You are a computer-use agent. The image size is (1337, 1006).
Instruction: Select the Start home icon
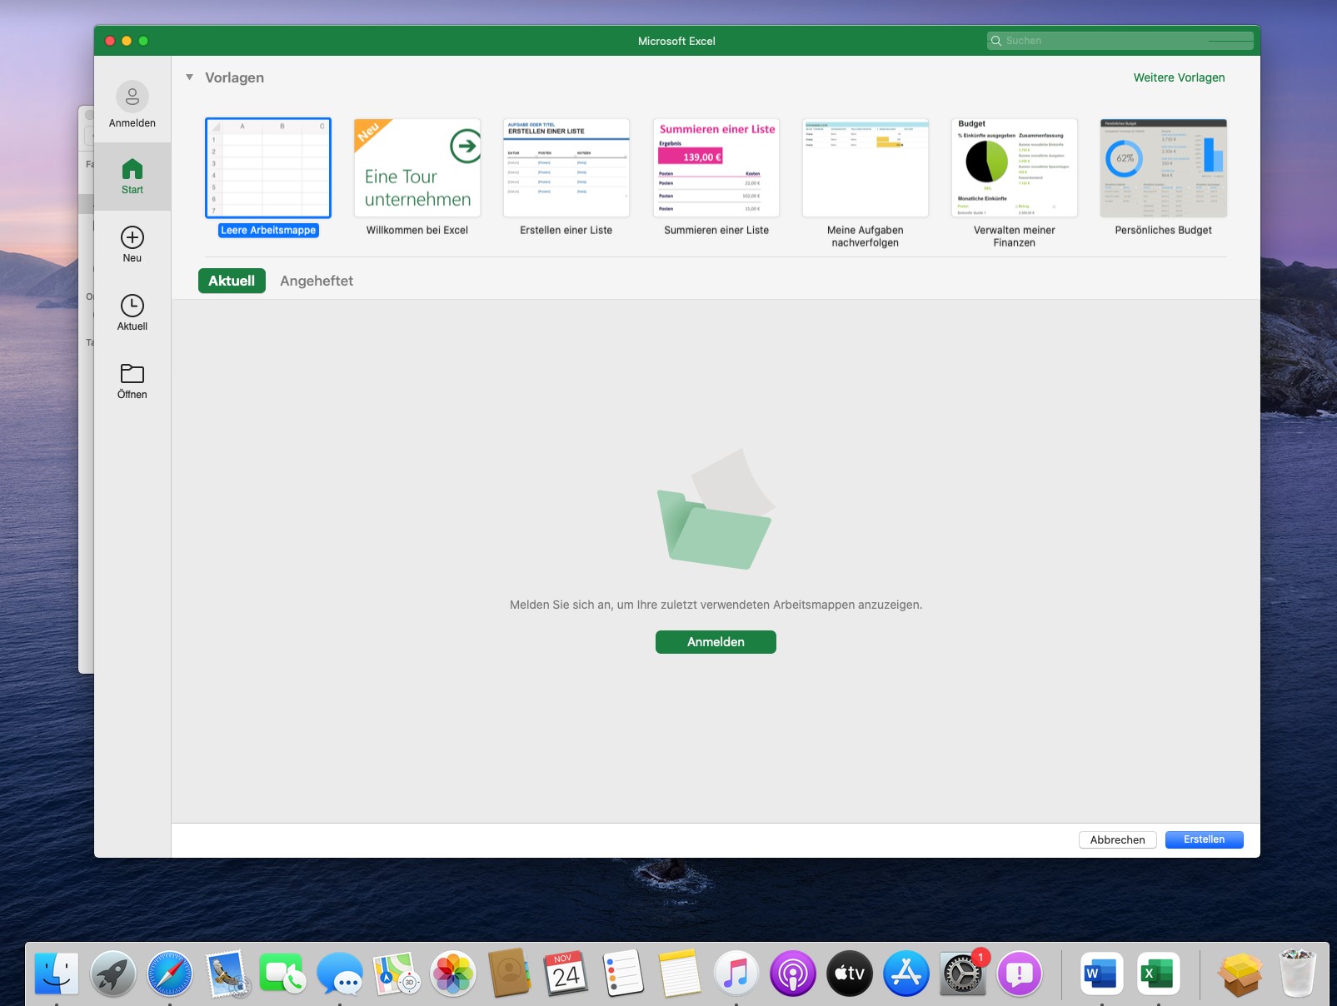[132, 170]
